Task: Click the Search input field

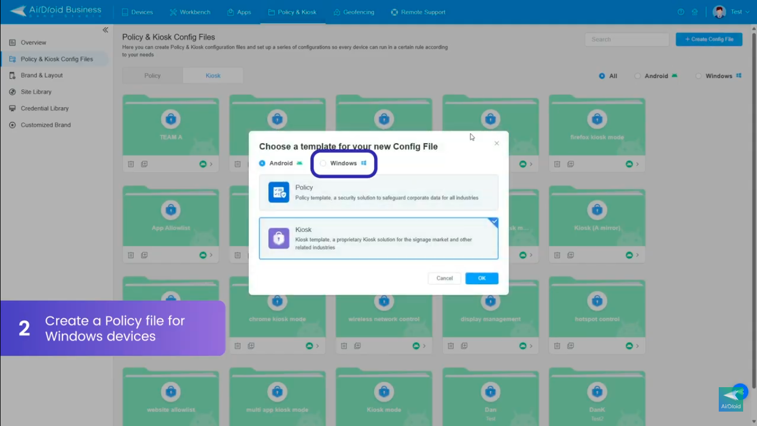Action: (627, 39)
